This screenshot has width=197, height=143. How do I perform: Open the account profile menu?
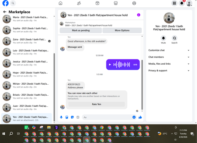[189, 3]
